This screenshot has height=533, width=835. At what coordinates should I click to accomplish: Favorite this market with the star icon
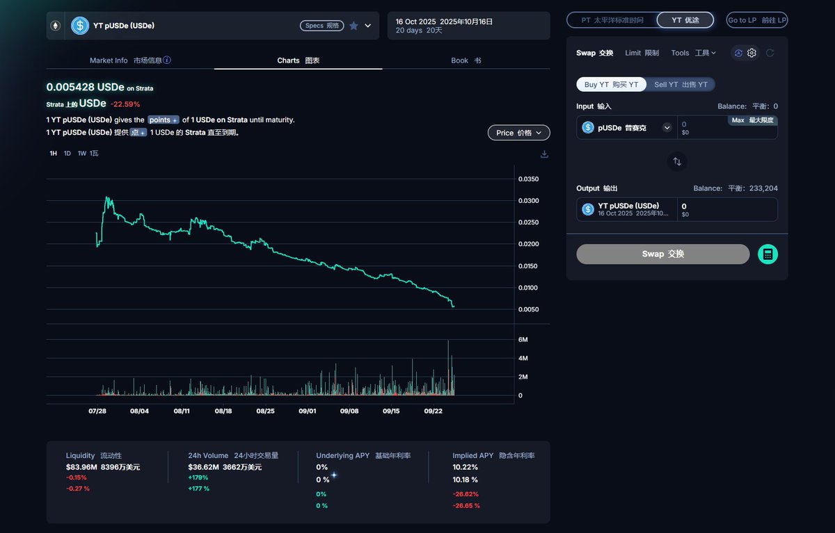(x=353, y=26)
